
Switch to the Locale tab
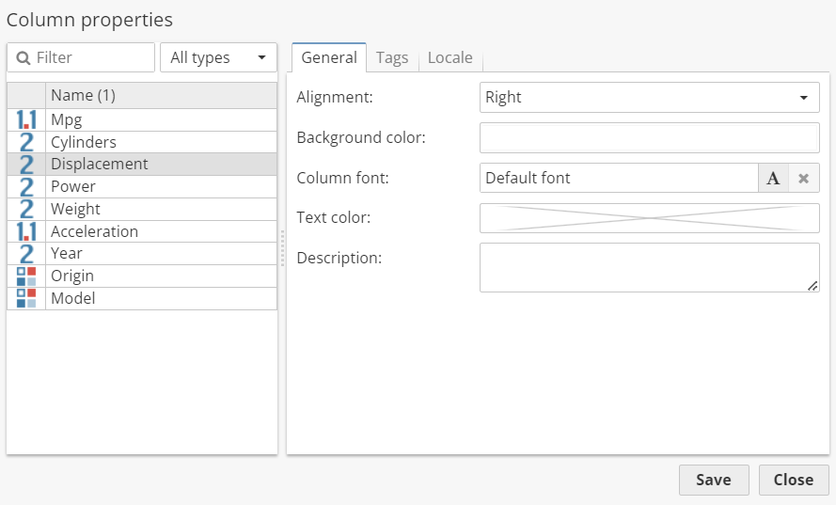(x=450, y=57)
